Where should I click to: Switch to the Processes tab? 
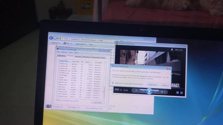tap(70, 56)
